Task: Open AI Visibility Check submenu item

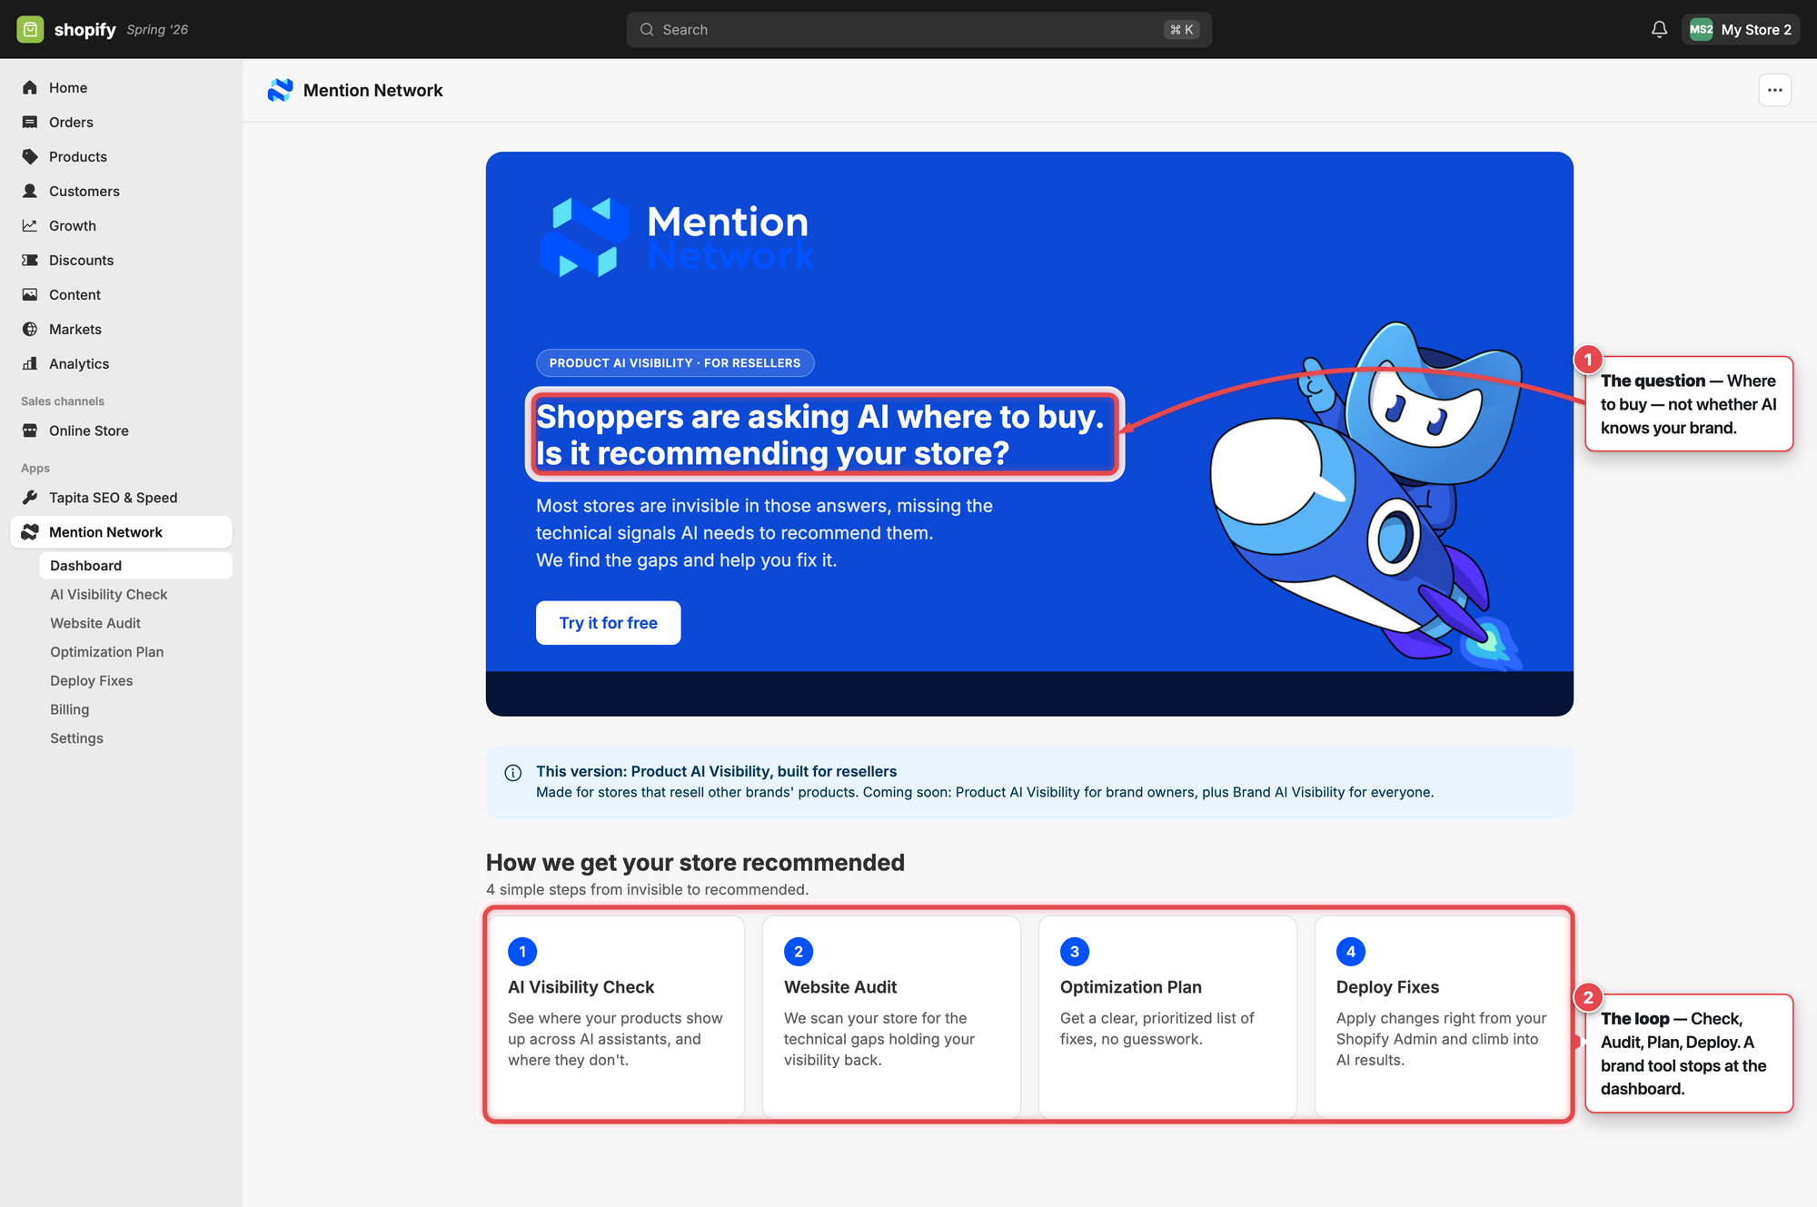Action: tap(136, 594)
